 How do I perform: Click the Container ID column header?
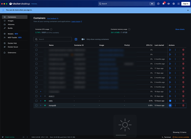pos(79,45)
